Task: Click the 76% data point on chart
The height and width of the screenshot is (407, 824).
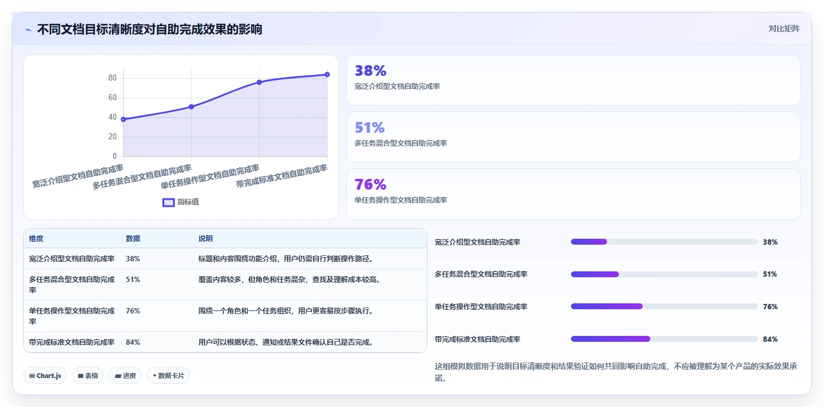Action: click(259, 82)
